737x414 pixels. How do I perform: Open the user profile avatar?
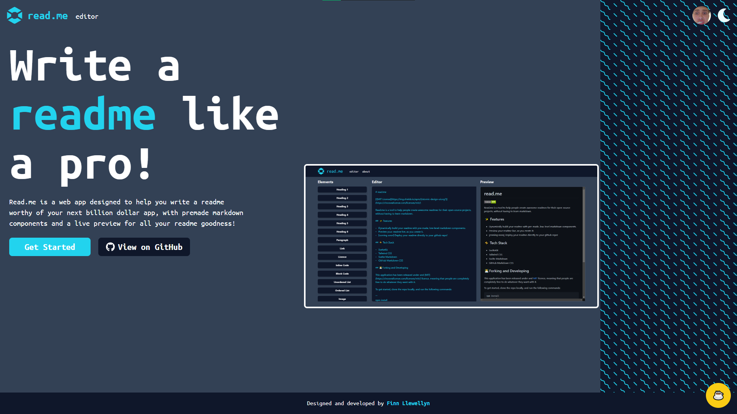click(x=701, y=16)
